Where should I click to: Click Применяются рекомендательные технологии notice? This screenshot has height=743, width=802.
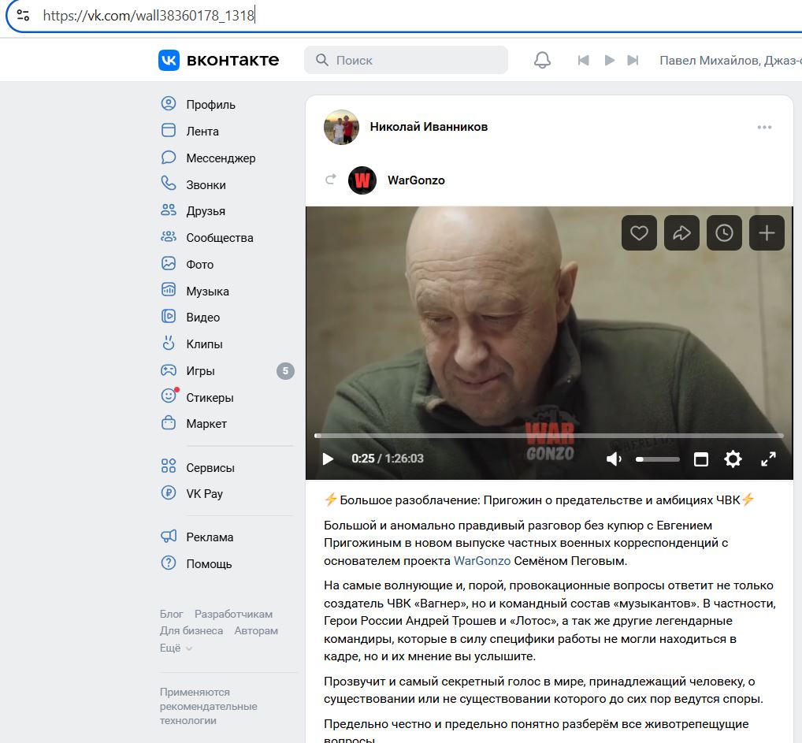[x=208, y=706]
